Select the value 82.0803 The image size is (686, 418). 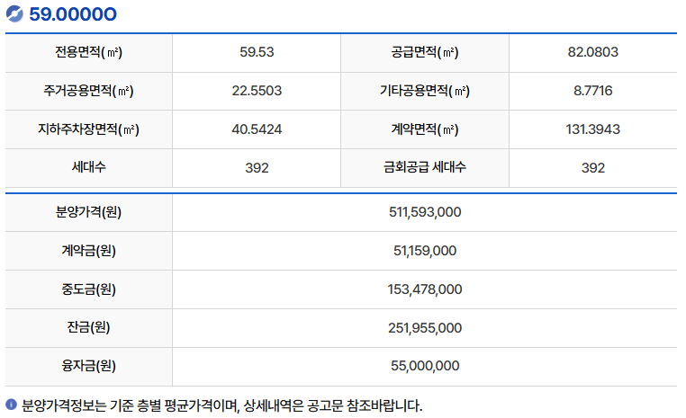pos(592,52)
